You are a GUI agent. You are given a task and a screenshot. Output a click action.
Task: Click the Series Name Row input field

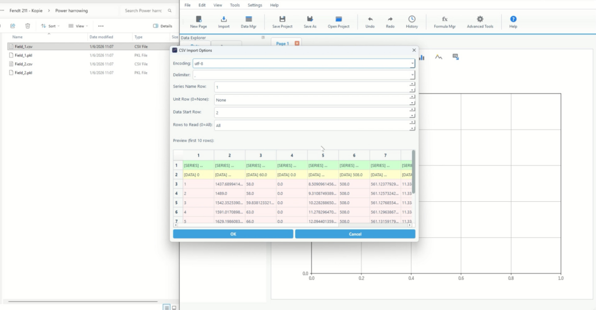311,87
